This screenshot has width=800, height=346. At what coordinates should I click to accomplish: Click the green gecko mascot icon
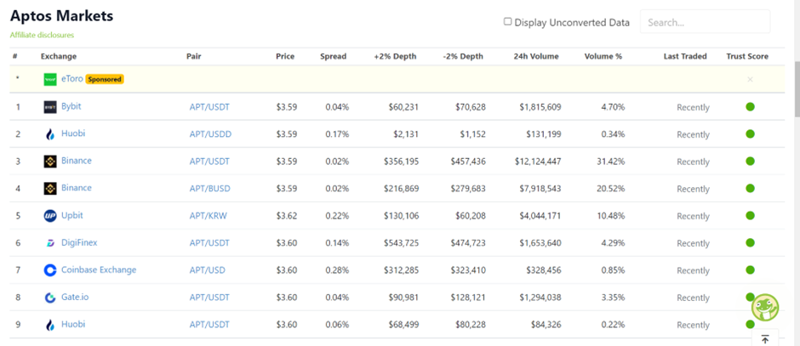point(765,307)
